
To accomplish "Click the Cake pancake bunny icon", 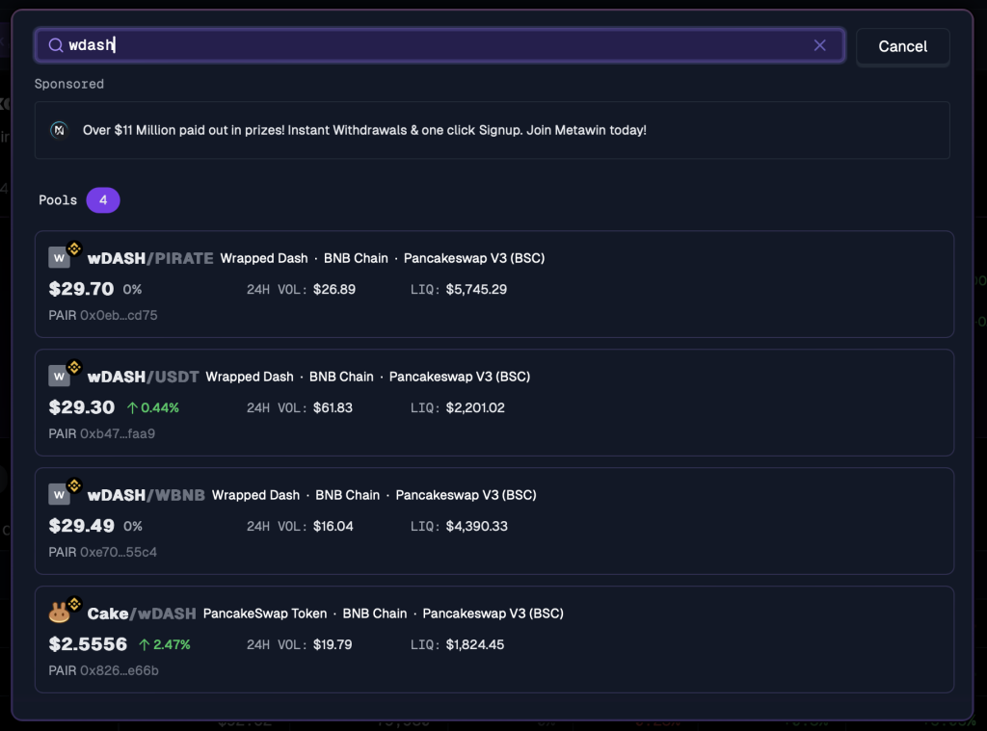I will (59, 613).
